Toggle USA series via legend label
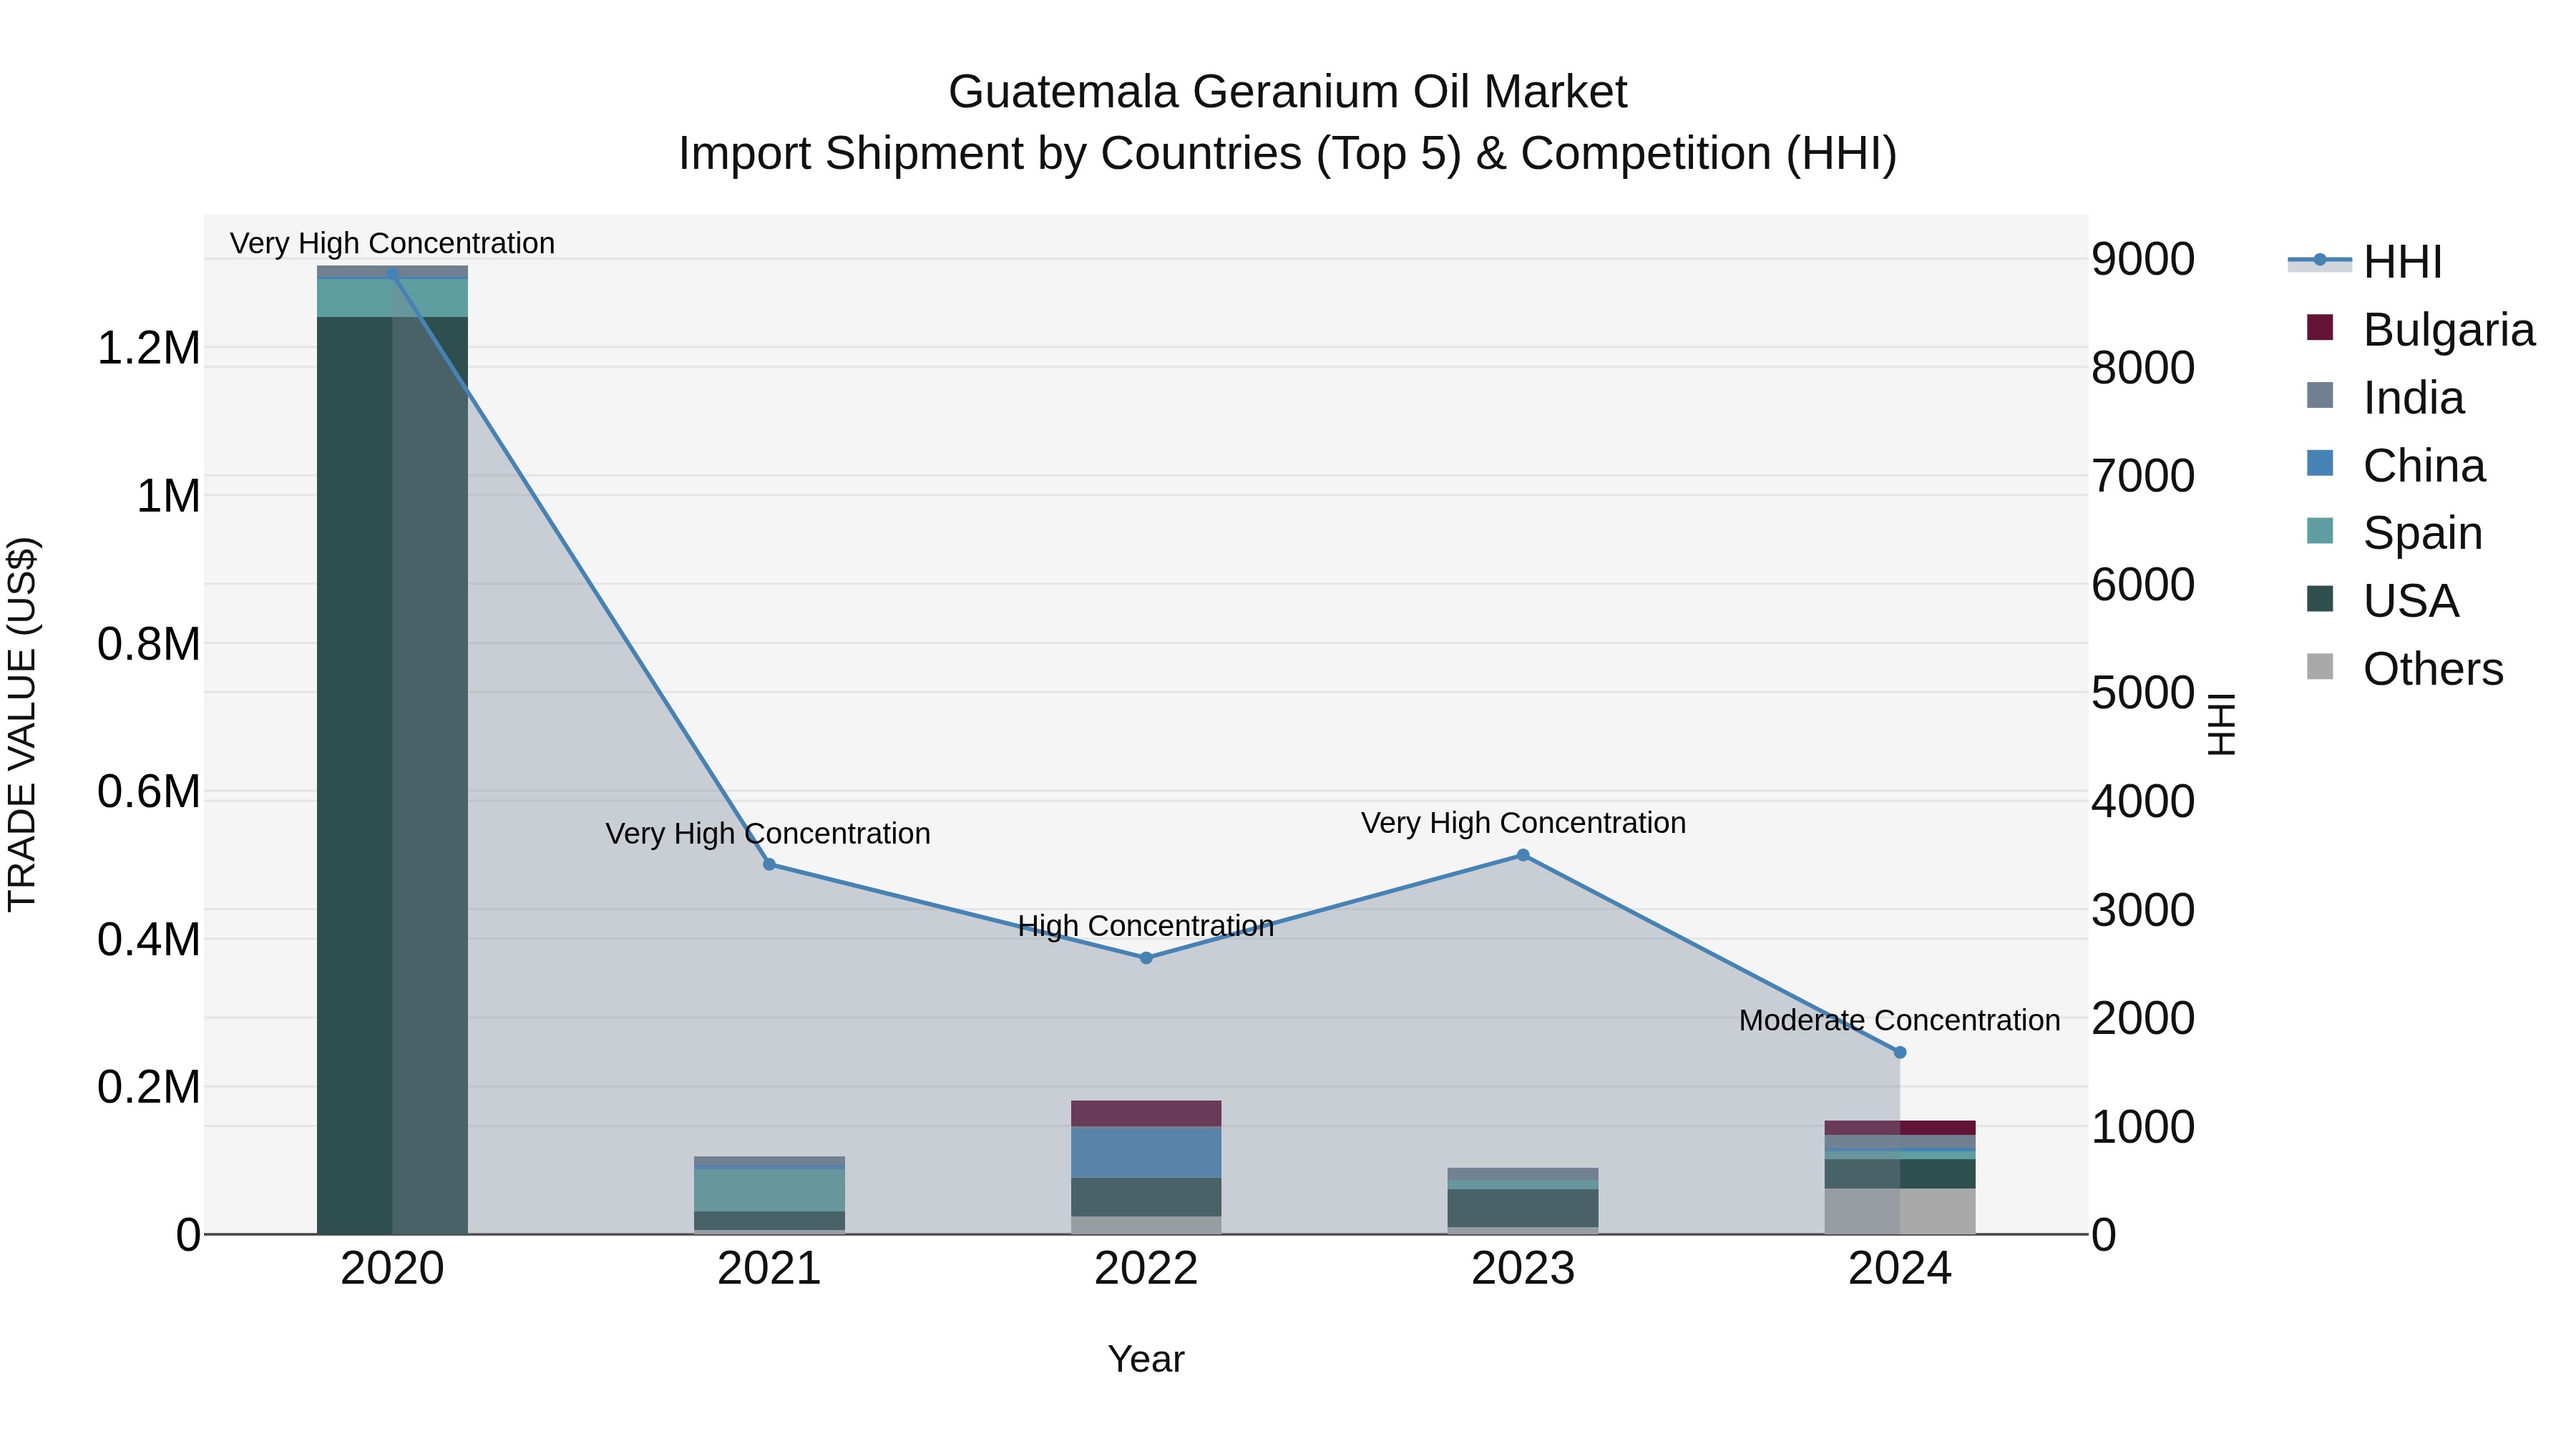 point(2410,601)
